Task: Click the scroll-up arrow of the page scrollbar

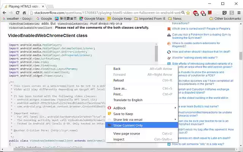Action: tap(241, 24)
